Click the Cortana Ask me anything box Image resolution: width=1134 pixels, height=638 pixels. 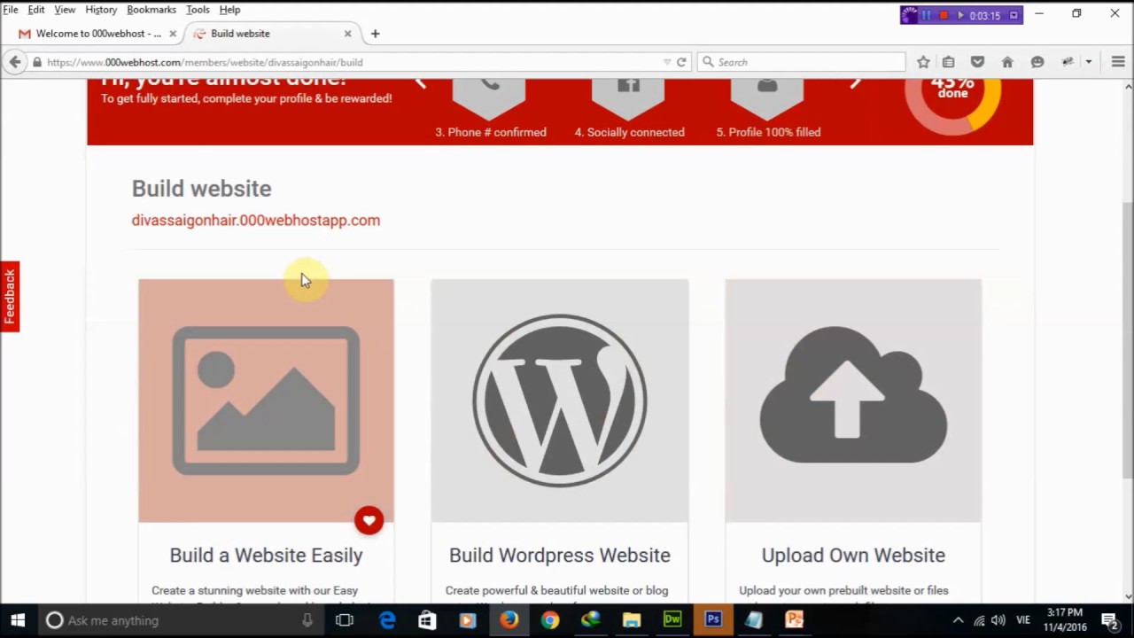(x=181, y=620)
